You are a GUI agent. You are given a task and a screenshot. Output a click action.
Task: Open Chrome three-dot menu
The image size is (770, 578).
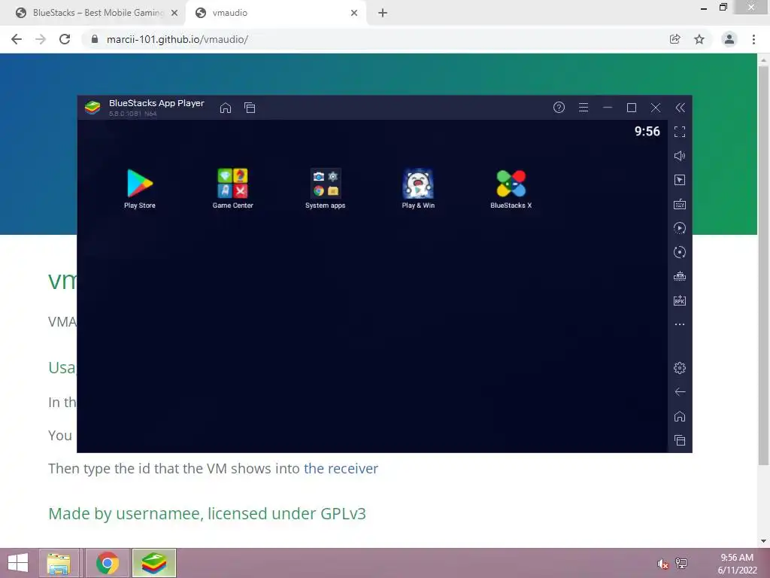[753, 39]
